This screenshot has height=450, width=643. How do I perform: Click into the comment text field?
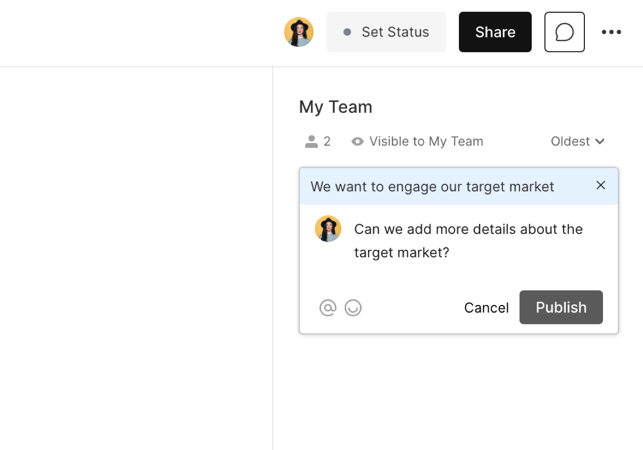click(469, 241)
